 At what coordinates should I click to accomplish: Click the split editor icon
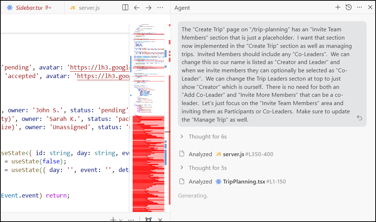pos(125,8)
